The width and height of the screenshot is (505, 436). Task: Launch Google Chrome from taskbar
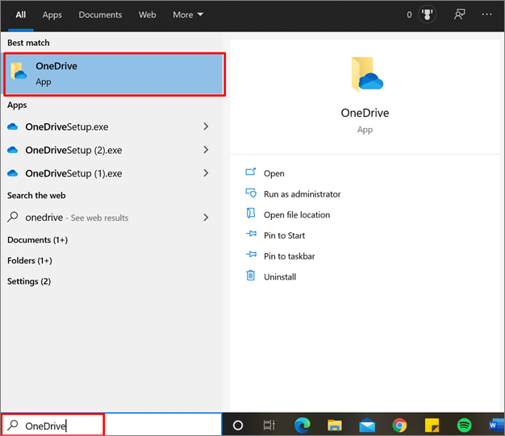click(x=399, y=425)
